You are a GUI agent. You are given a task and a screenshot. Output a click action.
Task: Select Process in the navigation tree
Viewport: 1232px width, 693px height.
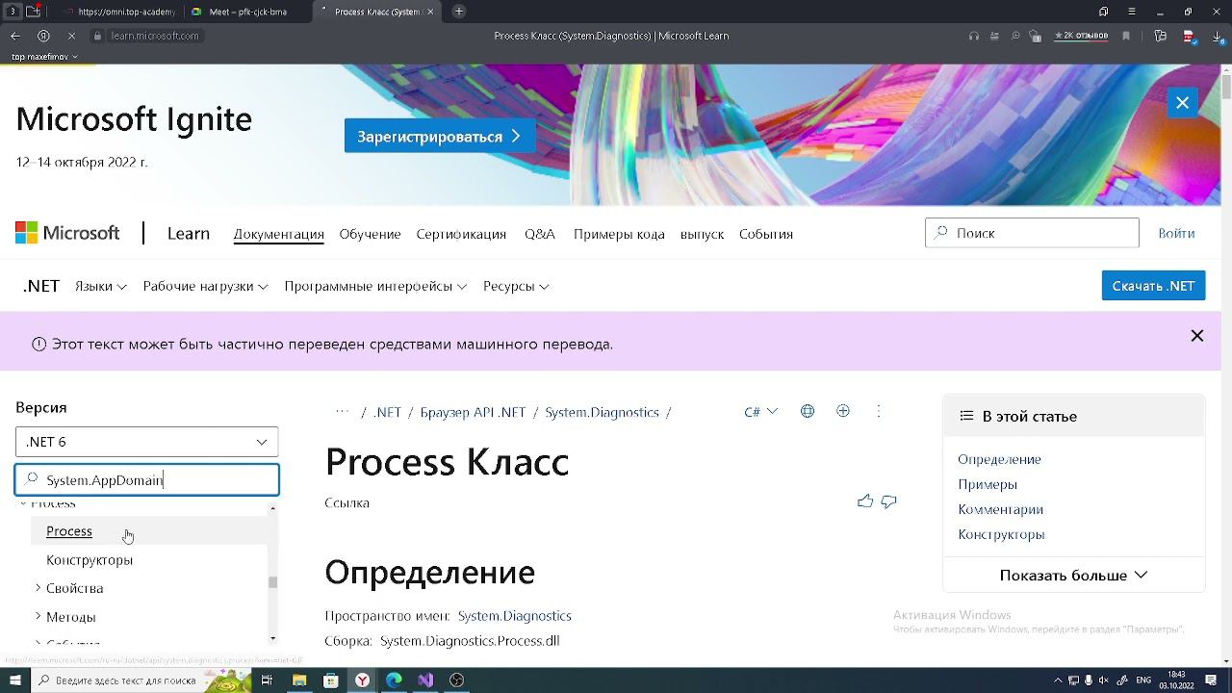pyautogui.click(x=69, y=531)
